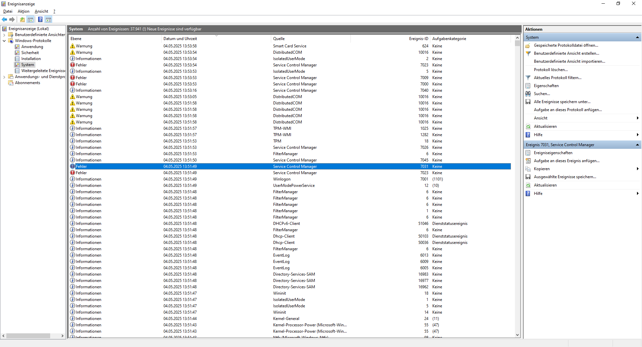The width and height of the screenshot is (642, 347).
Task: Click the funnel icon for custom view
Action: point(528,53)
